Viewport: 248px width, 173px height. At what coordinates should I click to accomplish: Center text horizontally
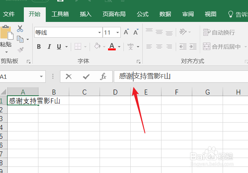click(159, 47)
